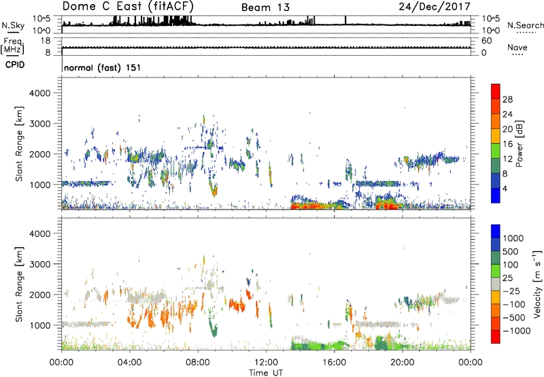The width and height of the screenshot is (544, 377).
Task: Click the "20:00" time tick label
Action: pos(402,363)
